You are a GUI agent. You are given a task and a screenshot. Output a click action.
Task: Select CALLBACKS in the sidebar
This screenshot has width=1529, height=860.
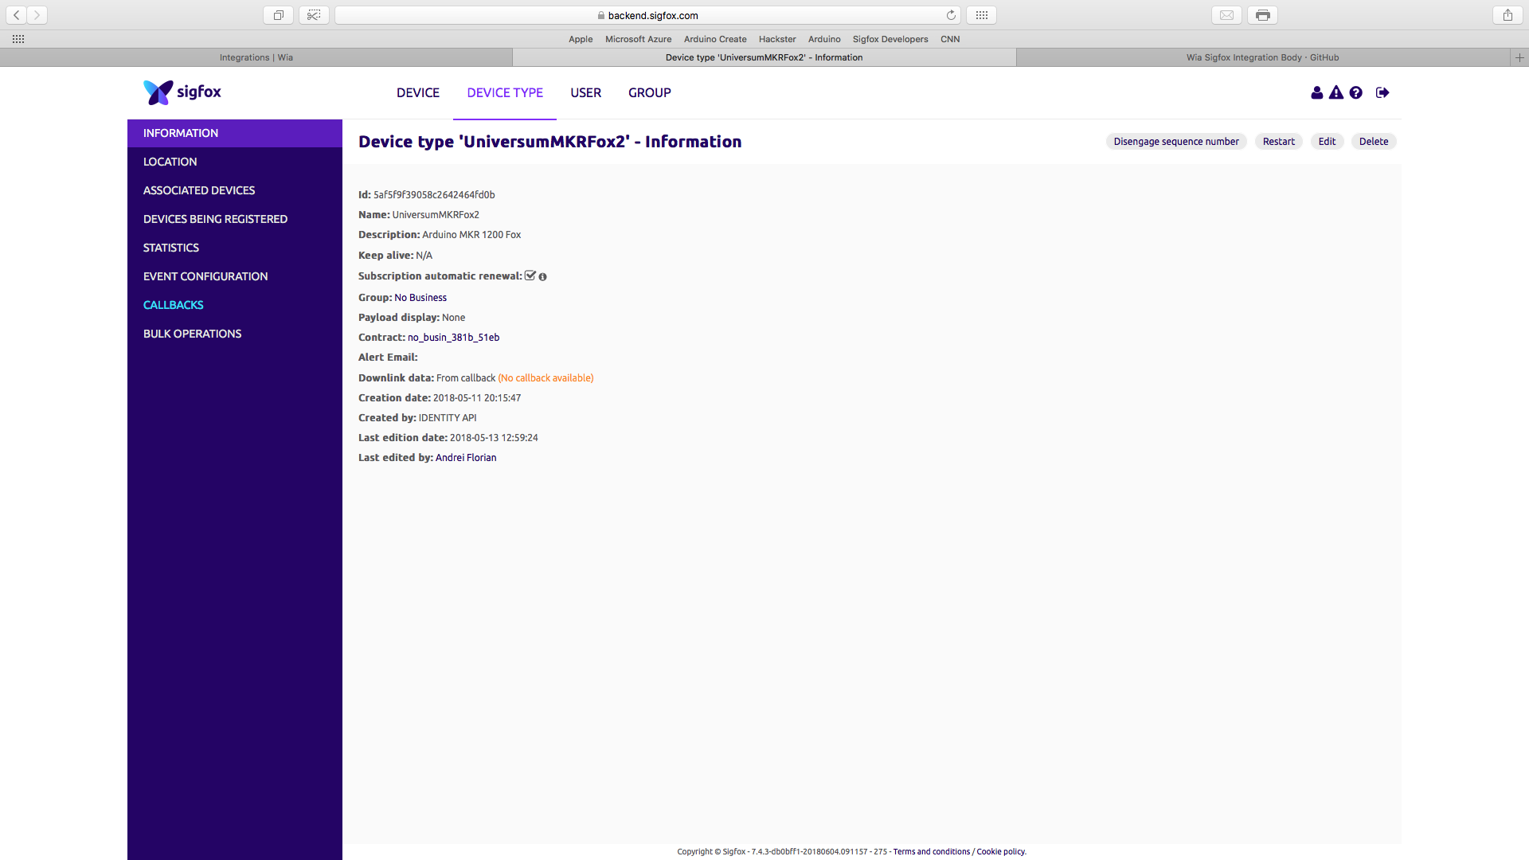point(173,305)
